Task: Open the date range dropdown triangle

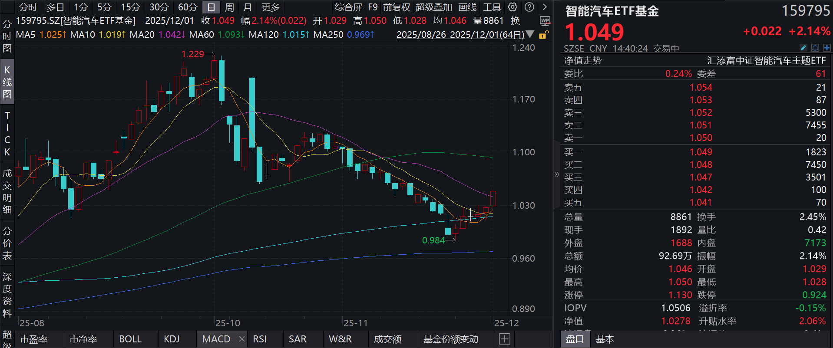Action: click(x=530, y=34)
